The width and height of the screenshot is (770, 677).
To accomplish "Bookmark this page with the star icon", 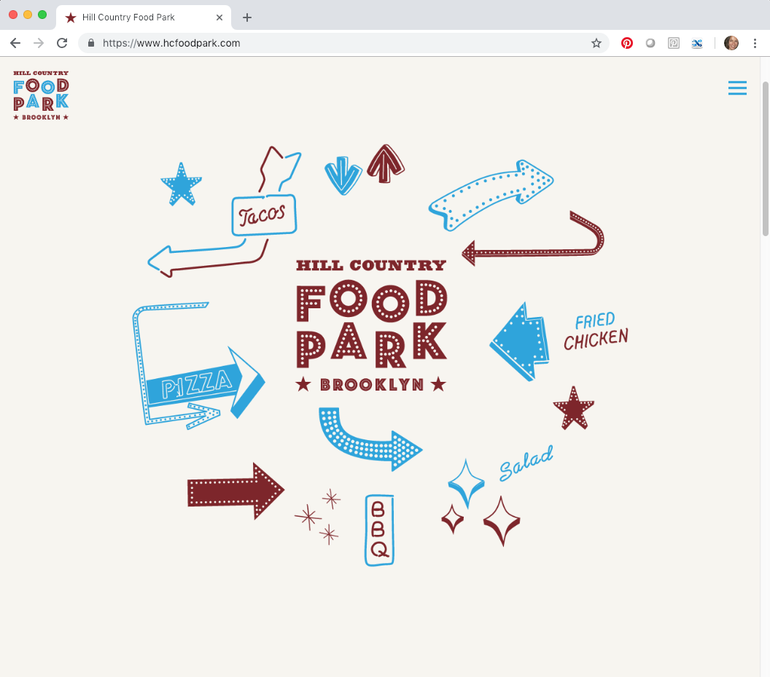I will point(596,43).
